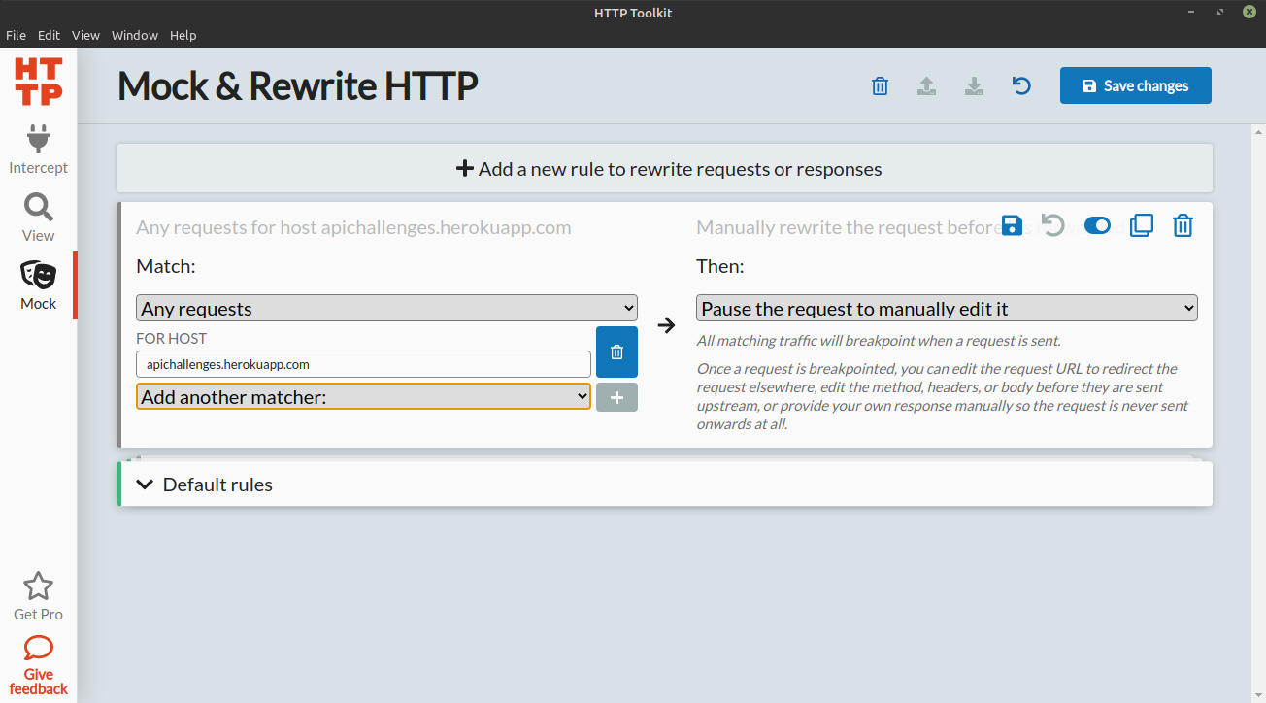Open the Edit menu
The width and height of the screenshot is (1266, 703).
pyautogui.click(x=49, y=35)
